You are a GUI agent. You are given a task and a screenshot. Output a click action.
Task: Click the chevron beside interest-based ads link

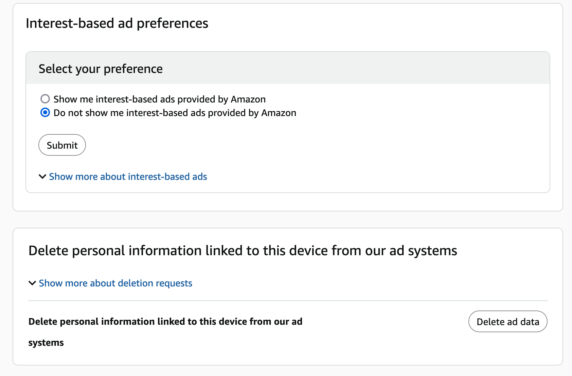[x=42, y=176]
